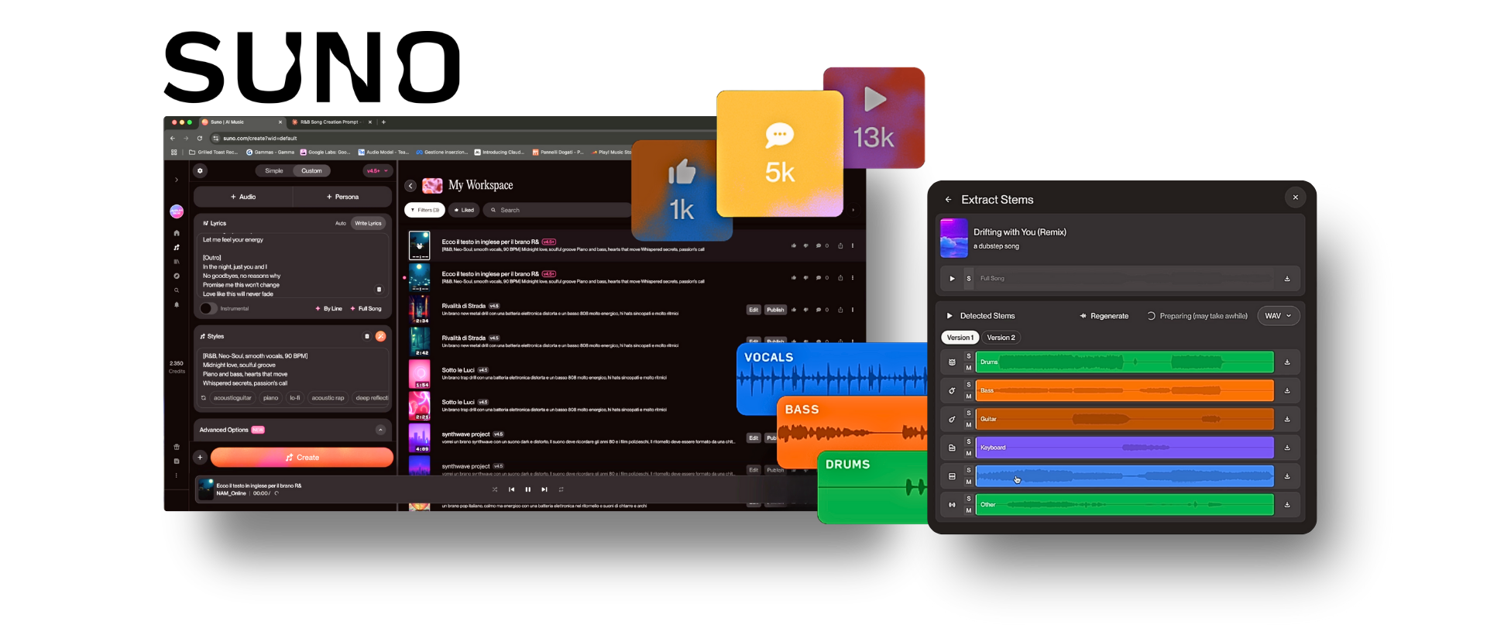Open more options for first Rivalità di Strada
The width and height of the screenshot is (1487, 635).
tap(853, 310)
